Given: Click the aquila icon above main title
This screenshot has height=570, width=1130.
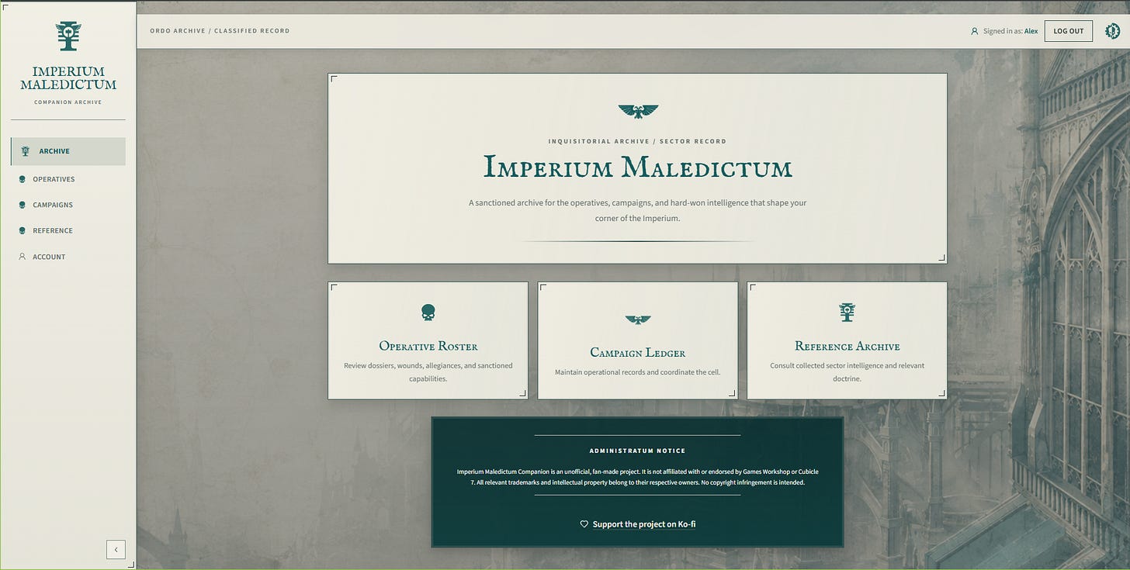Looking at the screenshot, I should (x=638, y=112).
